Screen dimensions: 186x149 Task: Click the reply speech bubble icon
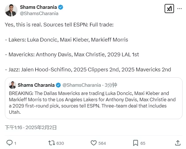tap(9, 143)
